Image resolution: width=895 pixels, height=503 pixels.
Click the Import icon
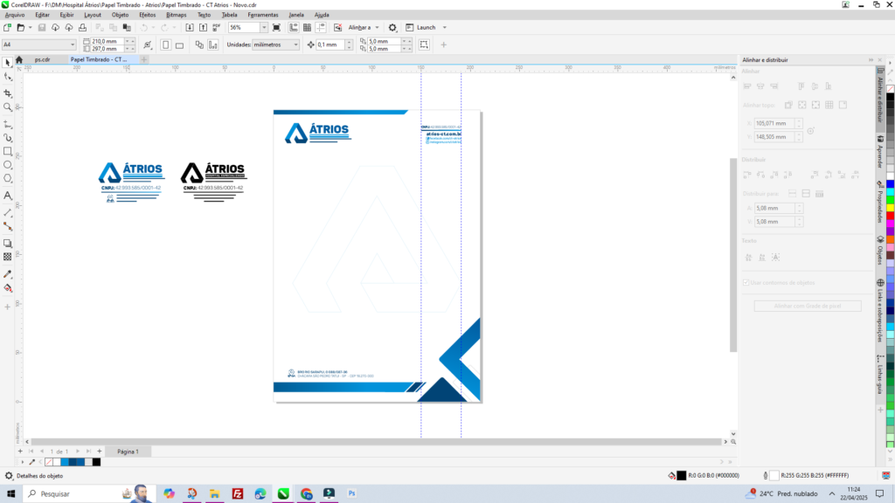[190, 27]
